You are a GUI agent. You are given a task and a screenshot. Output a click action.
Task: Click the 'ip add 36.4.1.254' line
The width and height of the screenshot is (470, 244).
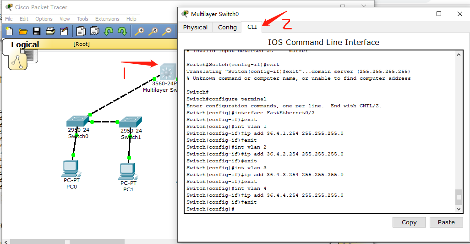tap(265, 133)
